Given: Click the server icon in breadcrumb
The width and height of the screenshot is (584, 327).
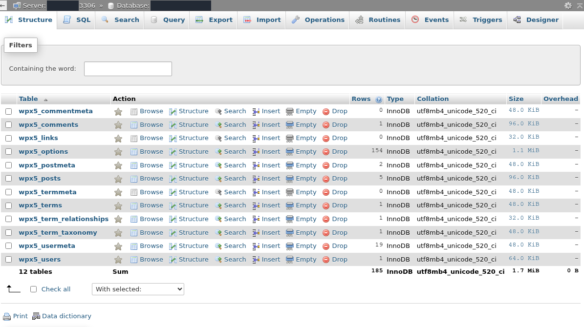Looking at the screenshot, I should click(17, 5).
